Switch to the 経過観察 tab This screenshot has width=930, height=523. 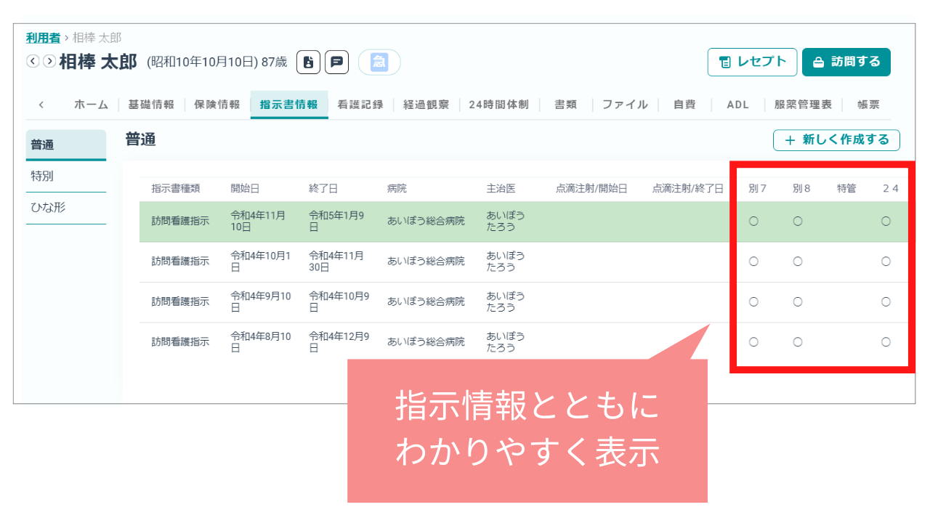426,105
